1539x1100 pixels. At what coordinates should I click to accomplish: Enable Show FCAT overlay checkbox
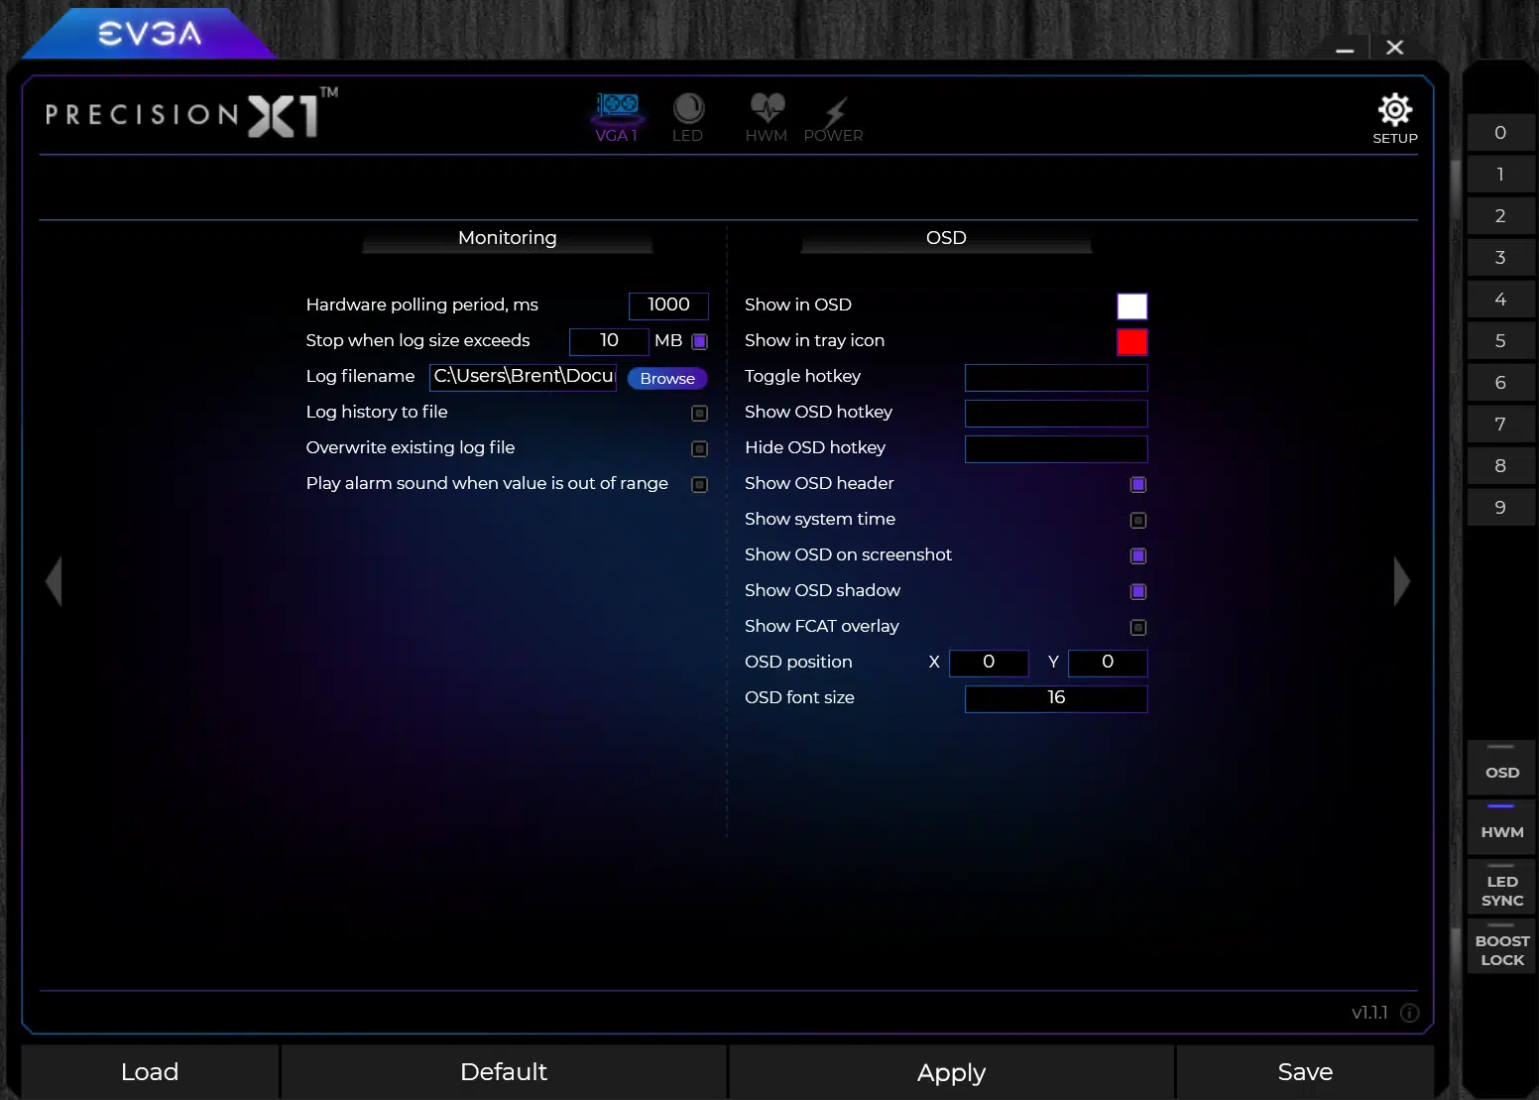(x=1138, y=627)
